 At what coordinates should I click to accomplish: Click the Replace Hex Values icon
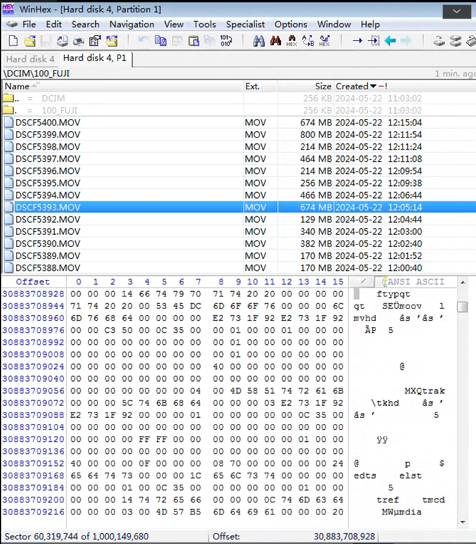coord(325,41)
